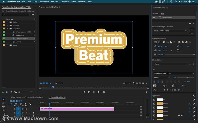Center align text paragraph
This screenshot has height=123, width=198.
coord(158,82)
